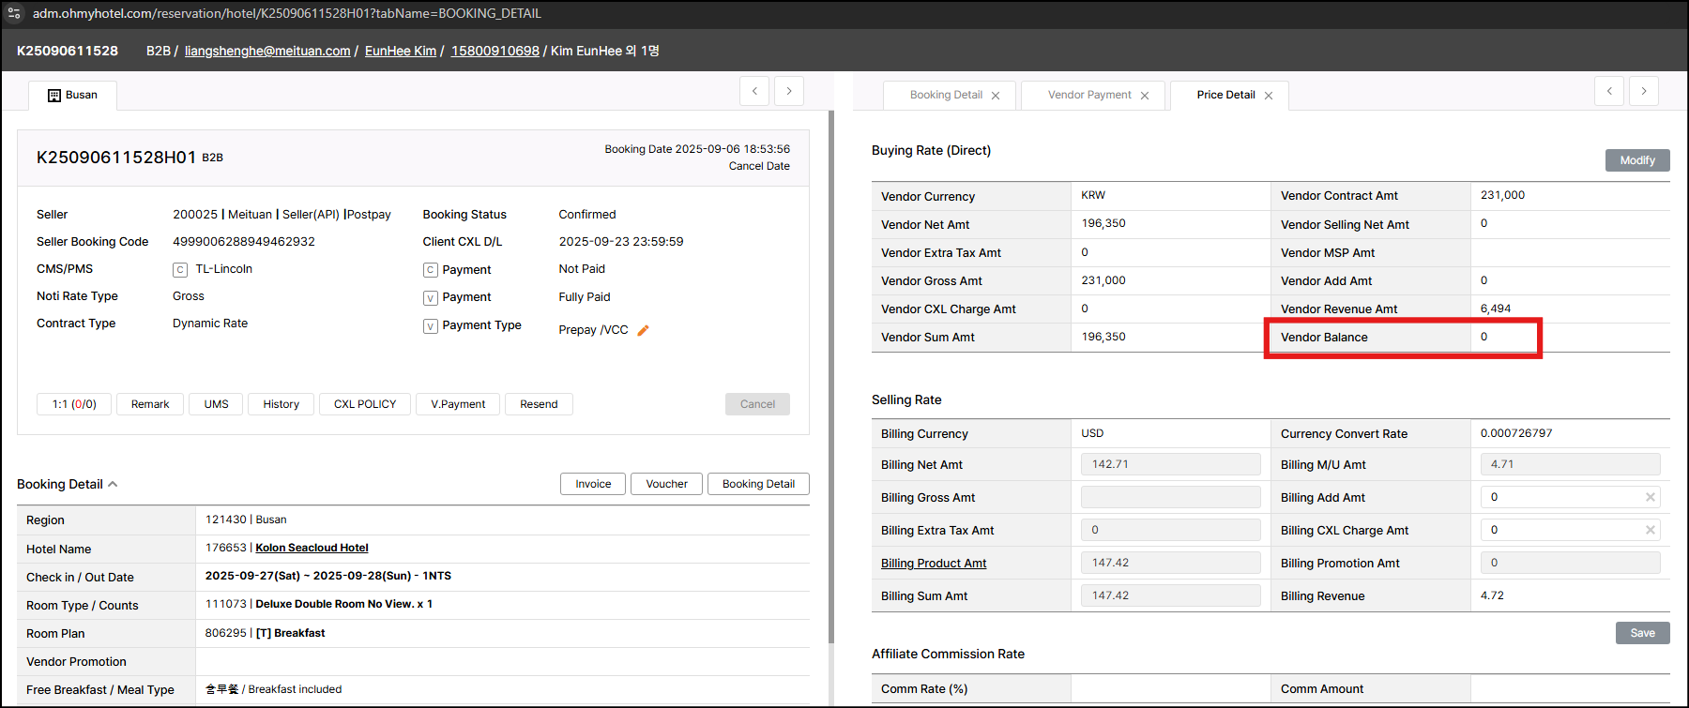Image resolution: width=1689 pixels, height=708 pixels.
Task: Close the Booking Detail tab with its X
Action: click(x=996, y=96)
